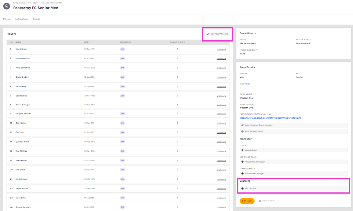Click the plus icon beside Edit Captains
Viewport: 353px width, 211px height.
(242, 188)
